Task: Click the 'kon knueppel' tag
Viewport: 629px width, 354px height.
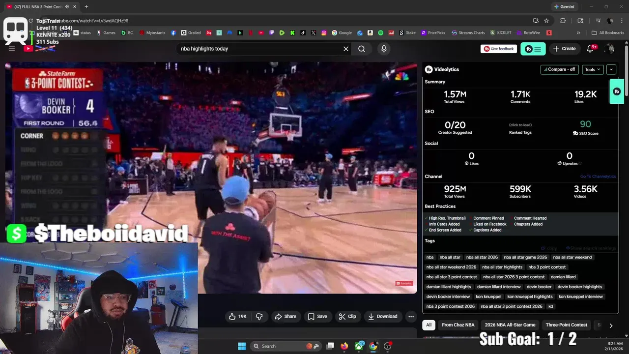Action: coord(488,296)
